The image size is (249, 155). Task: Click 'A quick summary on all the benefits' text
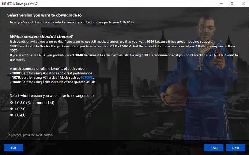click(48, 69)
